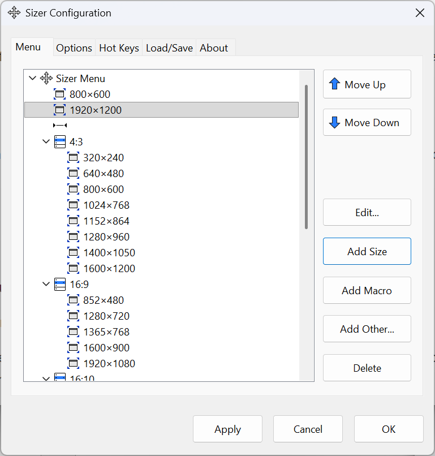This screenshot has width=435, height=456.
Task: Select the 1600×900 size entry
Action: coord(106,347)
